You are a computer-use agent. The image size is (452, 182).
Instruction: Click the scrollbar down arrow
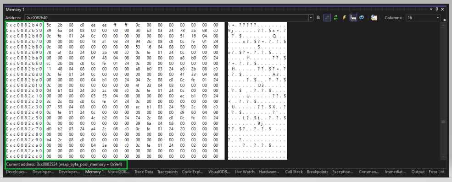point(443,157)
